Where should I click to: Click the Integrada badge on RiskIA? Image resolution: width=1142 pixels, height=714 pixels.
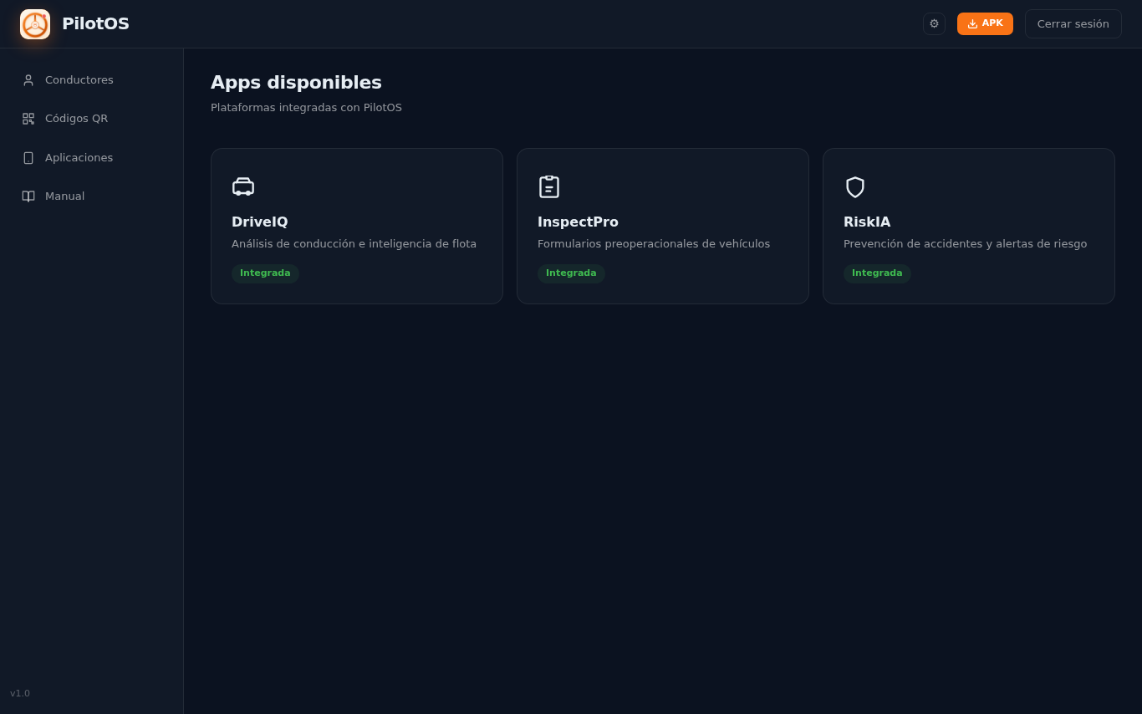click(x=877, y=273)
